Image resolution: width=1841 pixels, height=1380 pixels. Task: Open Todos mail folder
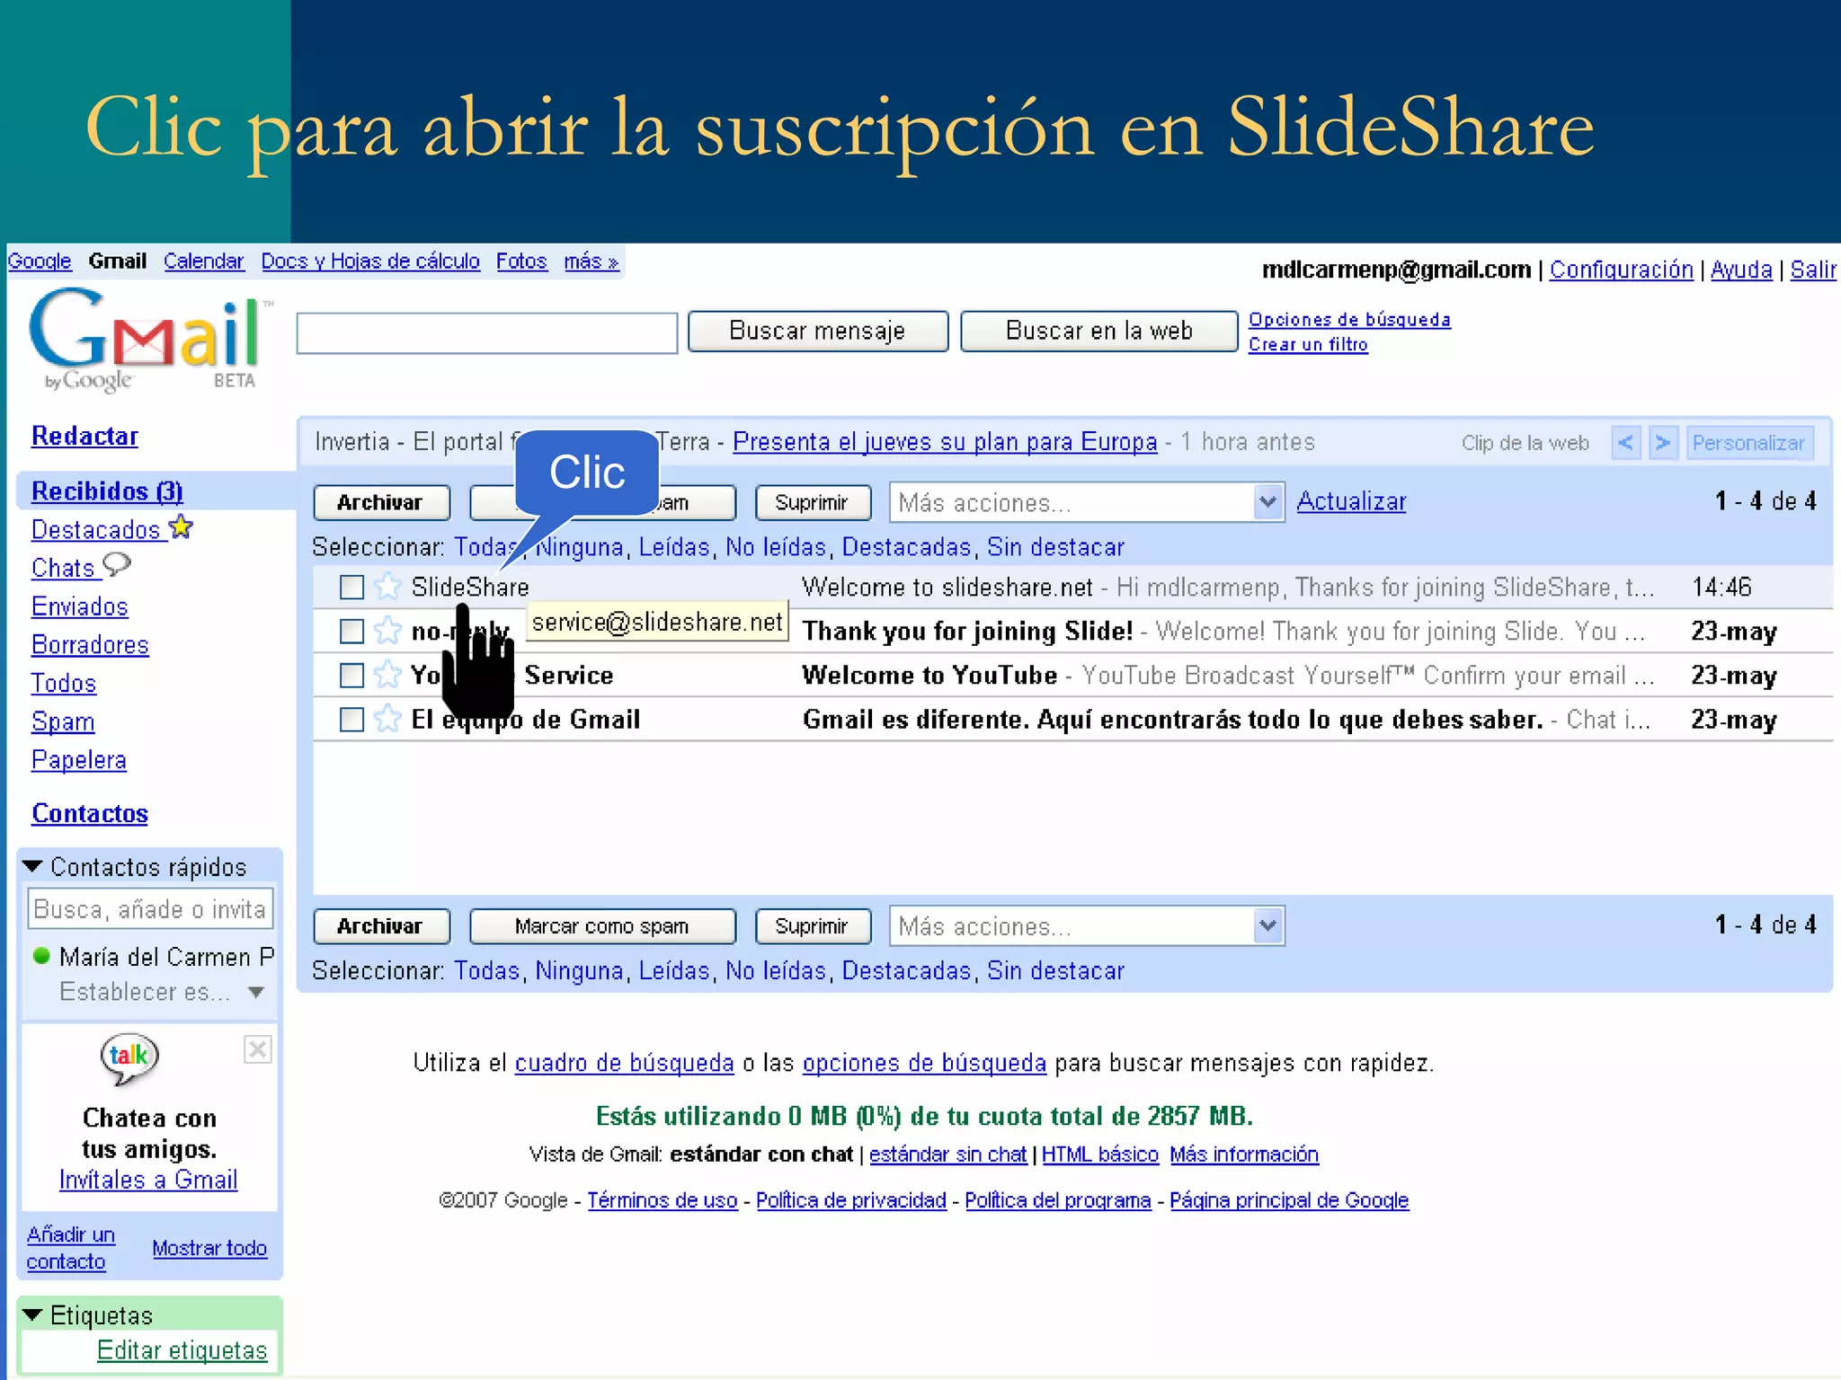(63, 684)
